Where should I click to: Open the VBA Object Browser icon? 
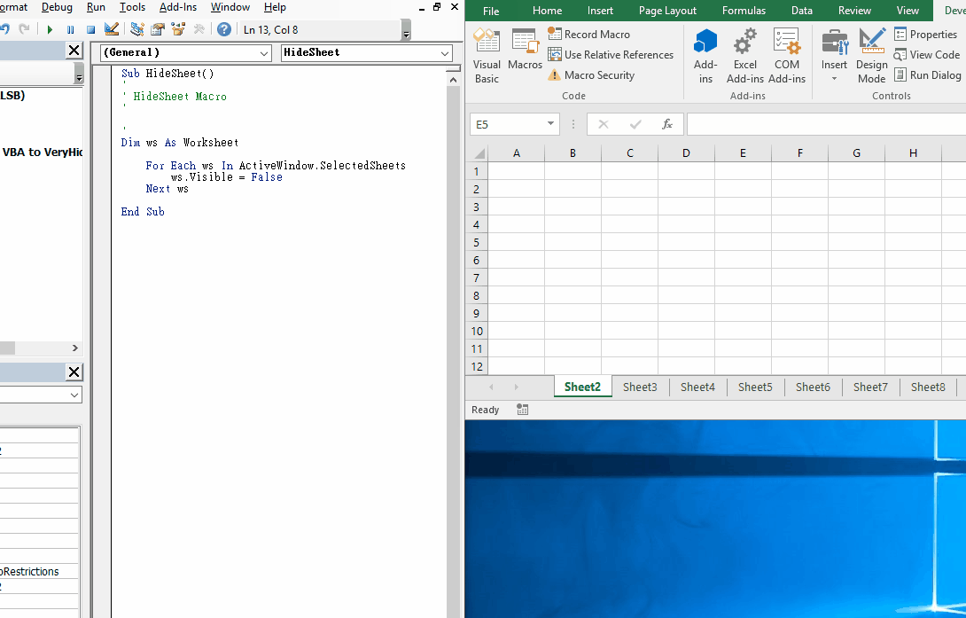click(178, 29)
